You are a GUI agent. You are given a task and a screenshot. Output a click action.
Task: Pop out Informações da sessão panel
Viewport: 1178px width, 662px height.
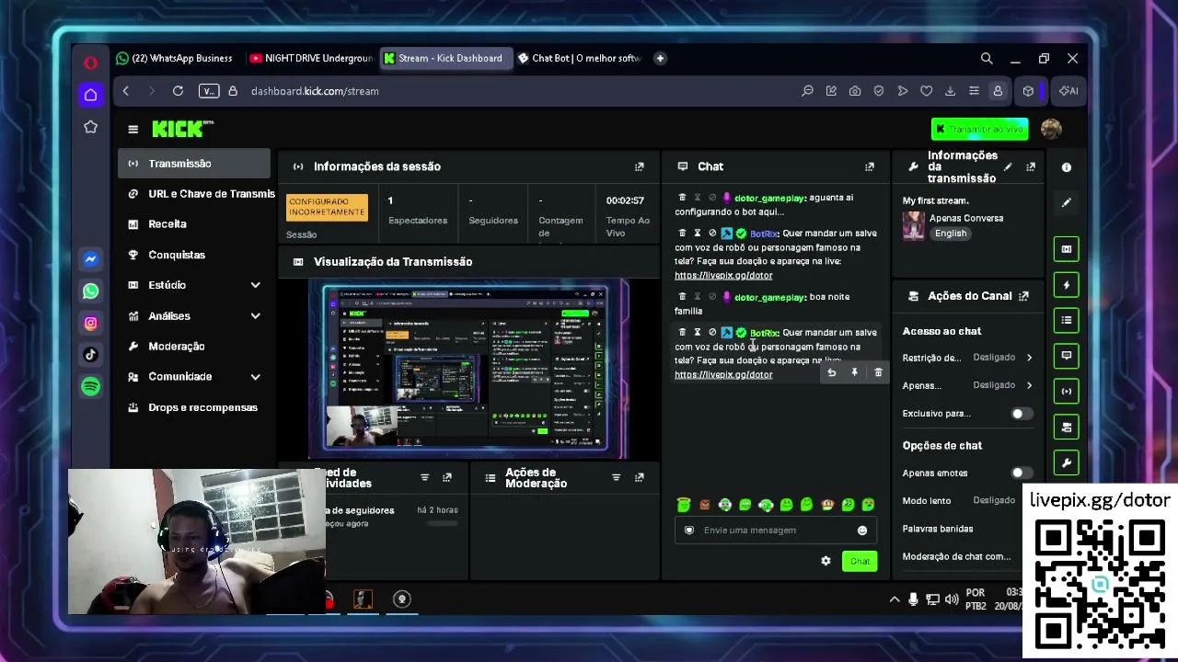click(639, 166)
